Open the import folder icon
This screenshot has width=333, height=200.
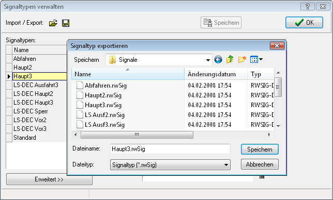click(x=53, y=23)
